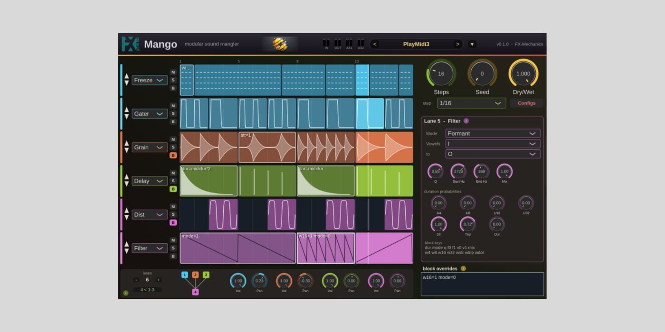Go to next preset with right arrow
This screenshot has height=332, width=665.
pos(458,44)
